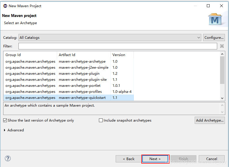
Task: Sort by the Group Id column header
Action: (30, 55)
